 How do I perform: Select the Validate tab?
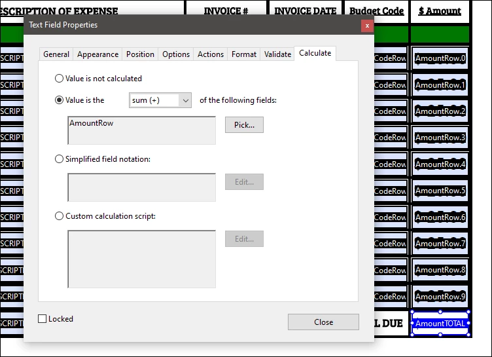277,54
